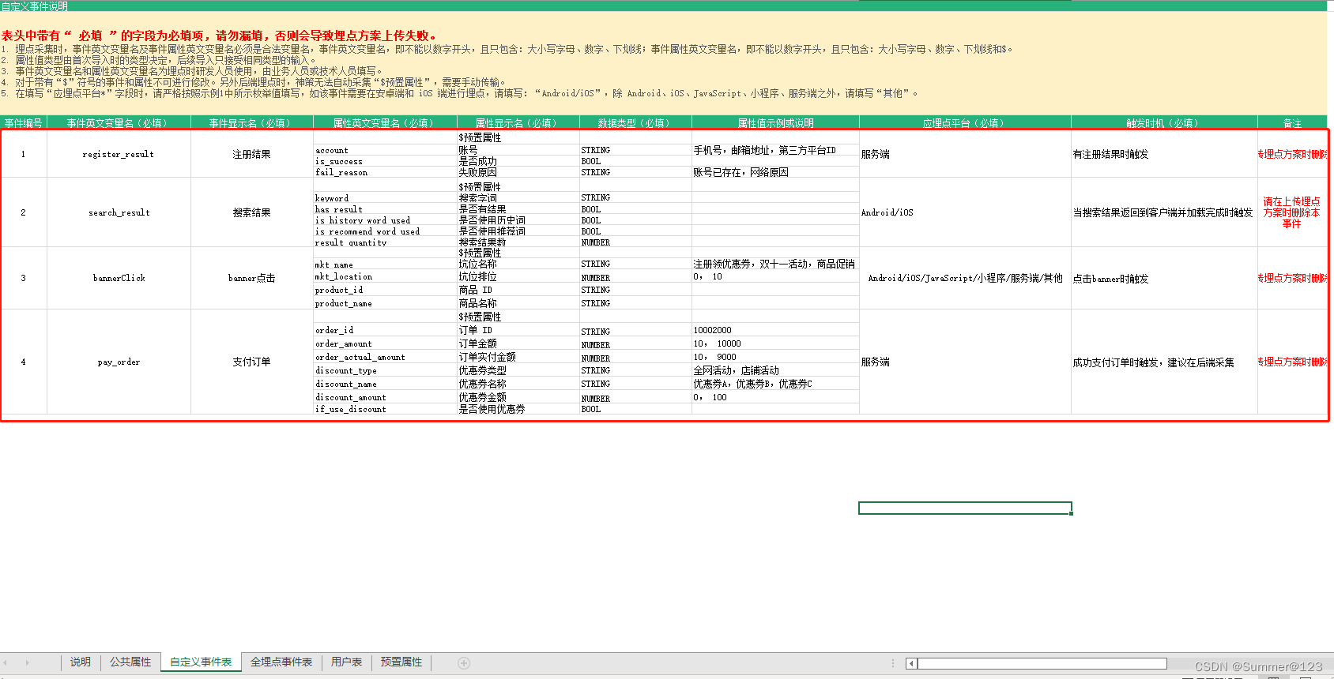
Task: Select the 自定义事件表 sheet tab
Action: coord(201,662)
